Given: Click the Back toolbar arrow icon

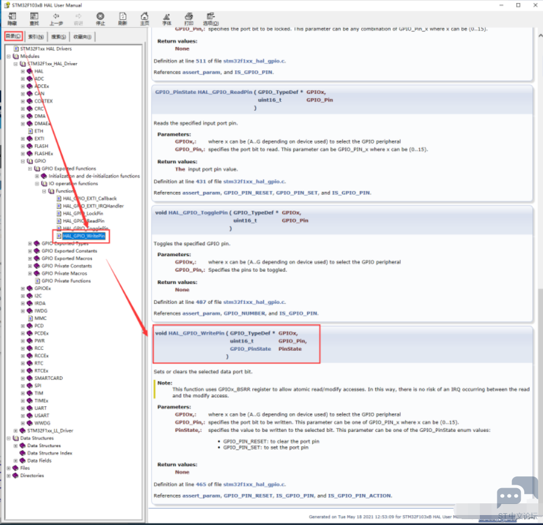Looking at the screenshot, I should tap(56, 19).
